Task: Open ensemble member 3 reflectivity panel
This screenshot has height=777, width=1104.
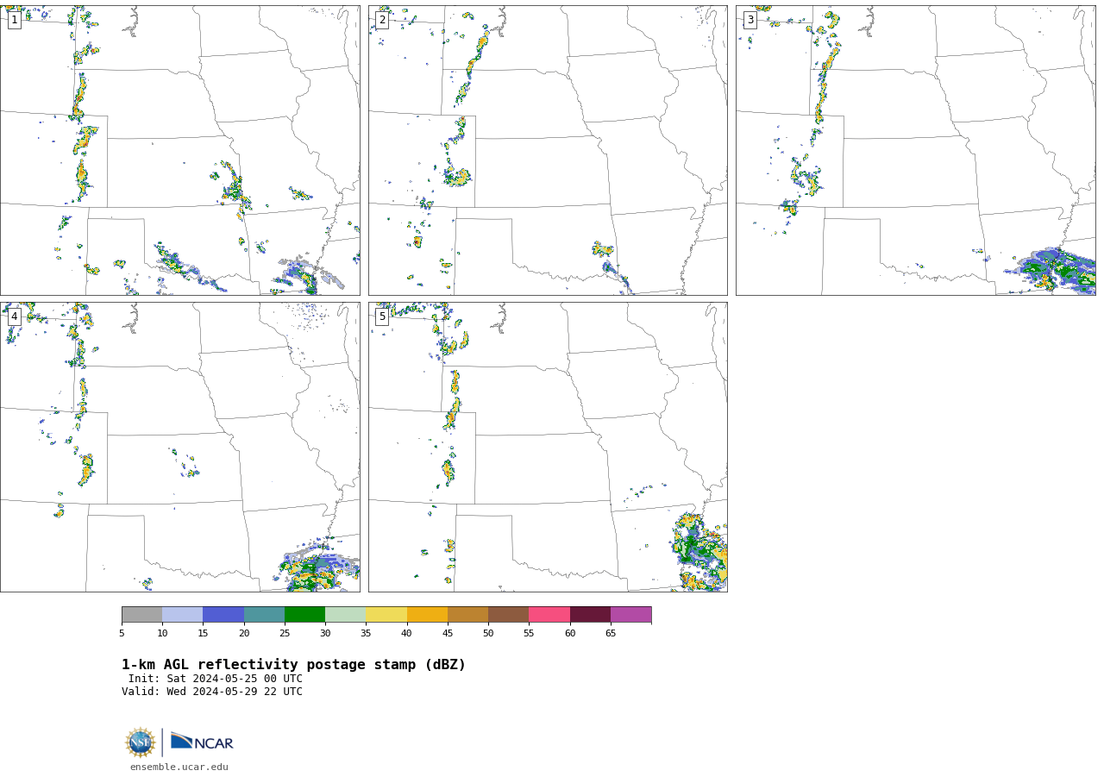Action: tap(915, 150)
